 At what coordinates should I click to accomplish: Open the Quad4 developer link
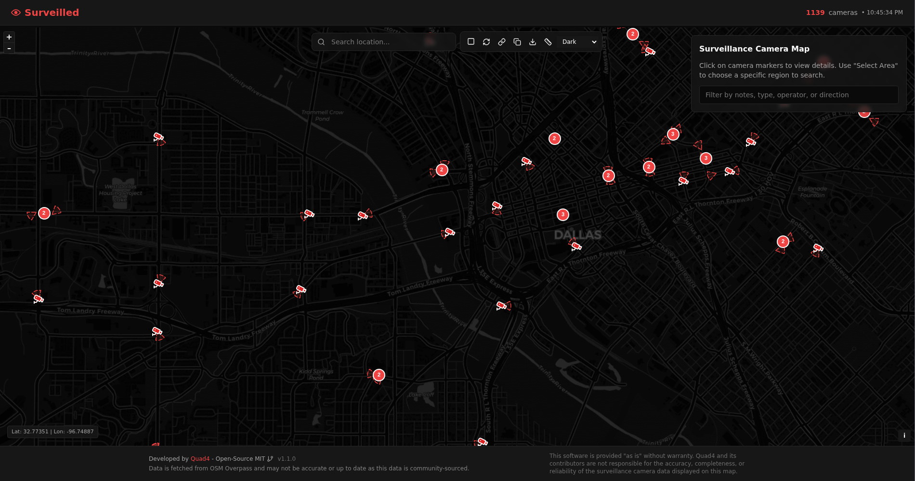(200, 459)
